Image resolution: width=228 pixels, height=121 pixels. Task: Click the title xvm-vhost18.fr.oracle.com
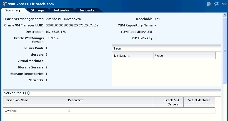(x=31, y=4)
